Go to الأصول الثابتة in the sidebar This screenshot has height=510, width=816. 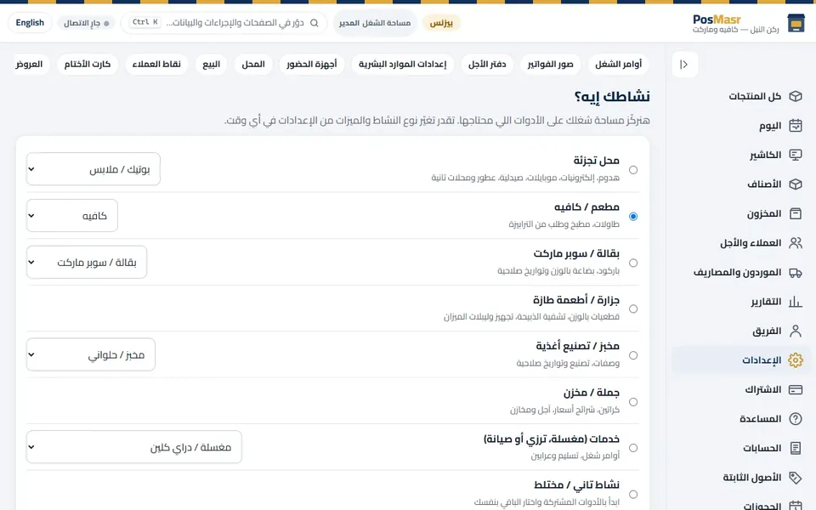click(741, 478)
